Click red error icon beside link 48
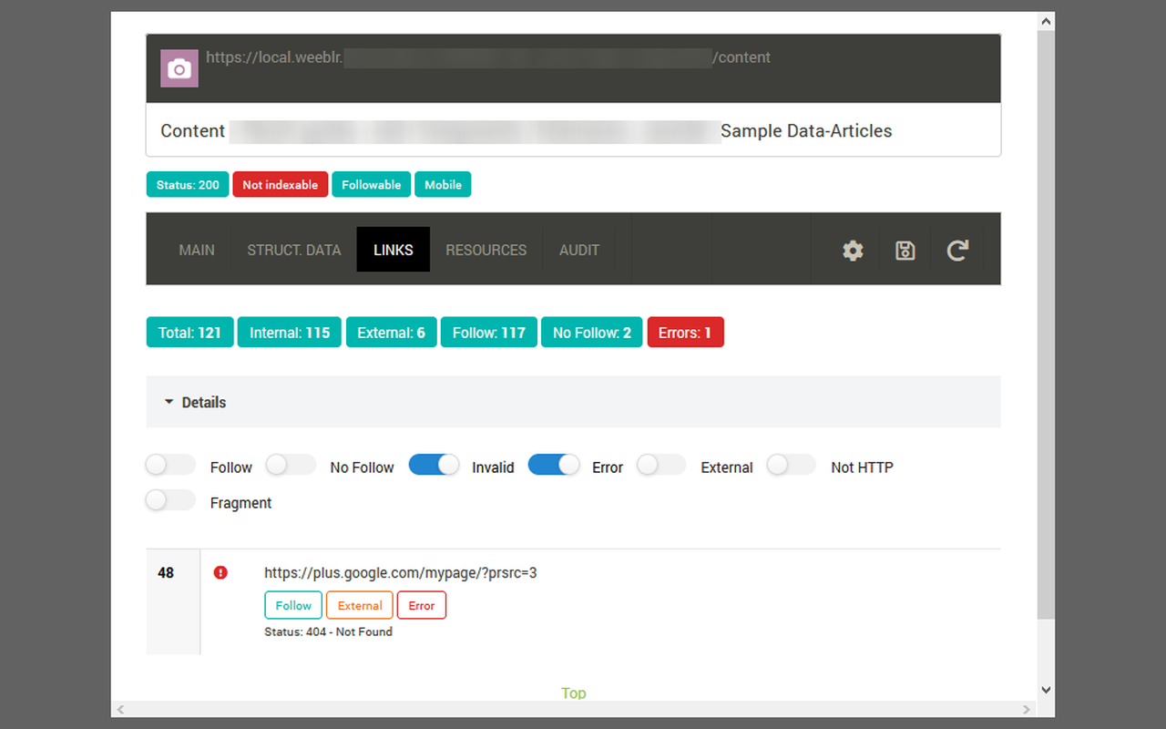This screenshot has height=729, width=1166. [x=220, y=573]
